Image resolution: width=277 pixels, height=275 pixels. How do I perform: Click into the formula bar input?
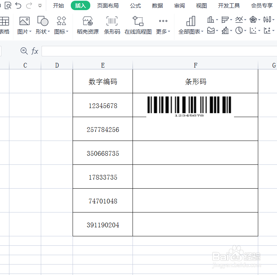click(x=159, y=51)
